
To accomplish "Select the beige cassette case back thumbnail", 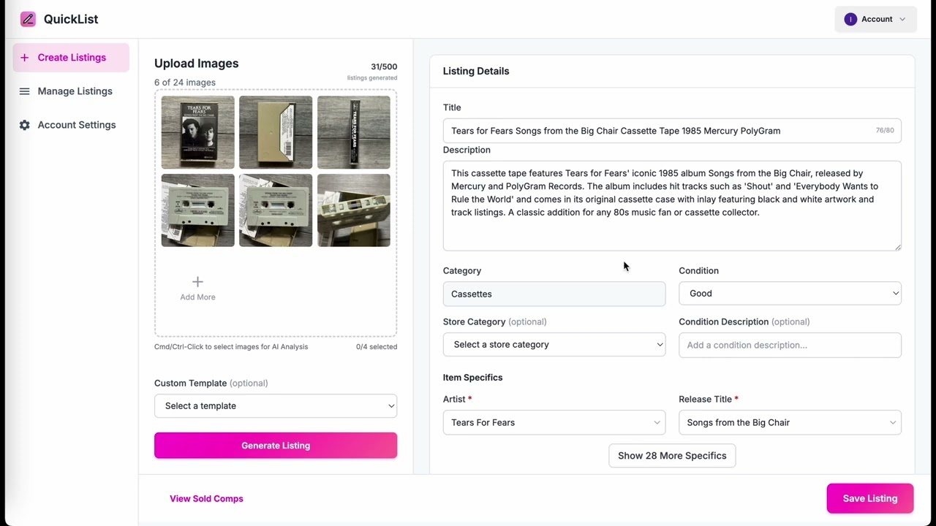I will [276, 132].
